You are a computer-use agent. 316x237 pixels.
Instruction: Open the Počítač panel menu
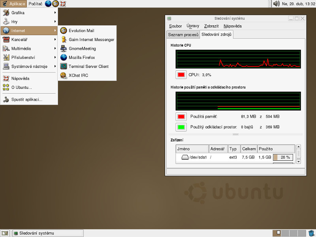[x=36, y=4]
